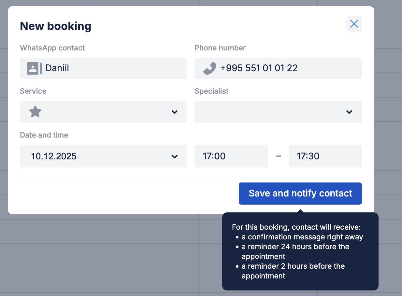This screenshot has width=402, height=296.
Task: Click the Service field label
Action: (33, 91)
